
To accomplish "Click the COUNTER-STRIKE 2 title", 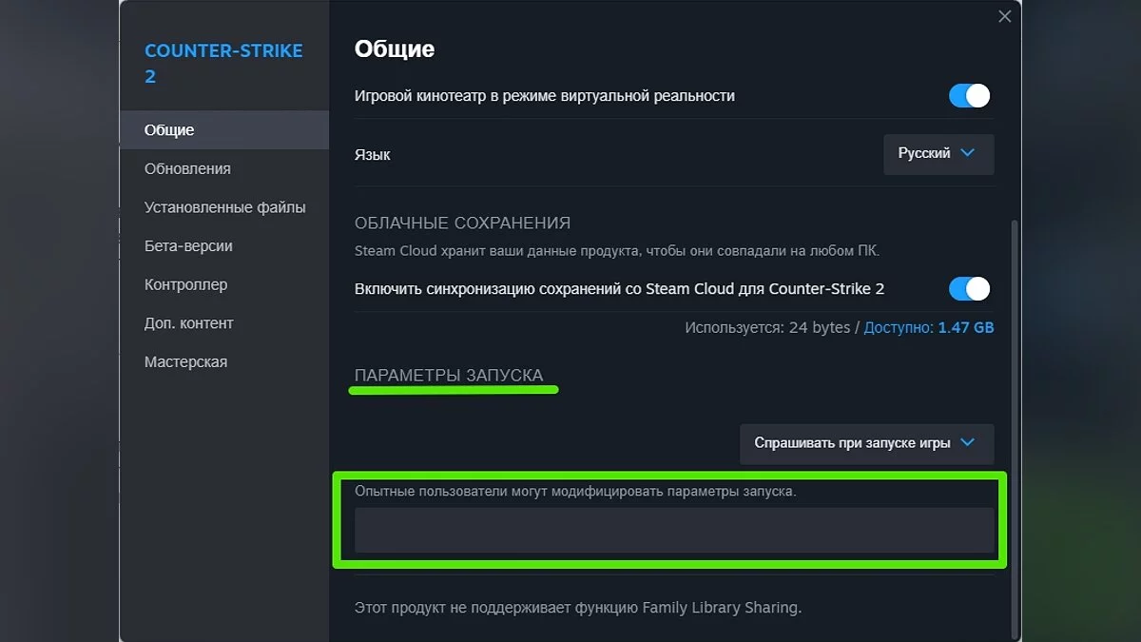I will click(223, 63).
